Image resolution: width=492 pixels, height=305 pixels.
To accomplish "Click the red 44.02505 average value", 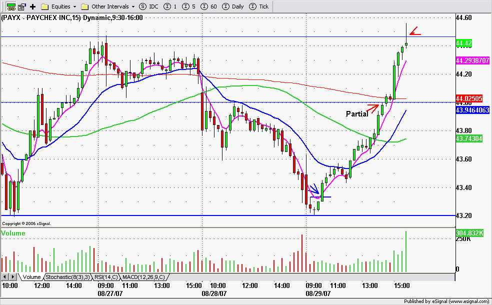I will [469, 98].
